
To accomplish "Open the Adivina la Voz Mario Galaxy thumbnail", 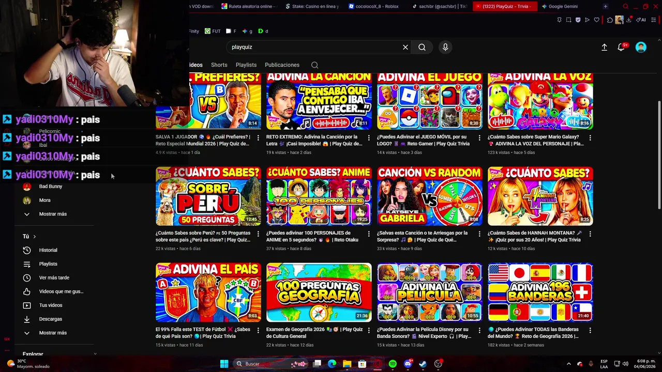I will pos(540,101).
